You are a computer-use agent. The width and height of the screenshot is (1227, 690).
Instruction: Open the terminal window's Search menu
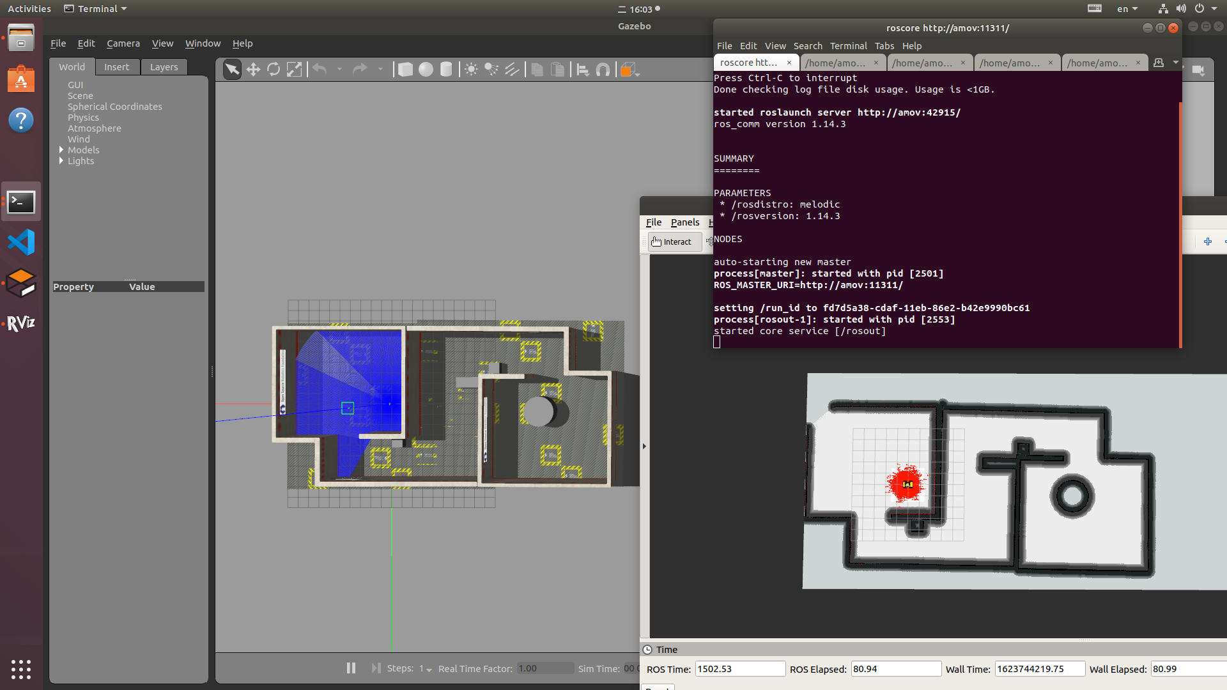tap(808, 46)
